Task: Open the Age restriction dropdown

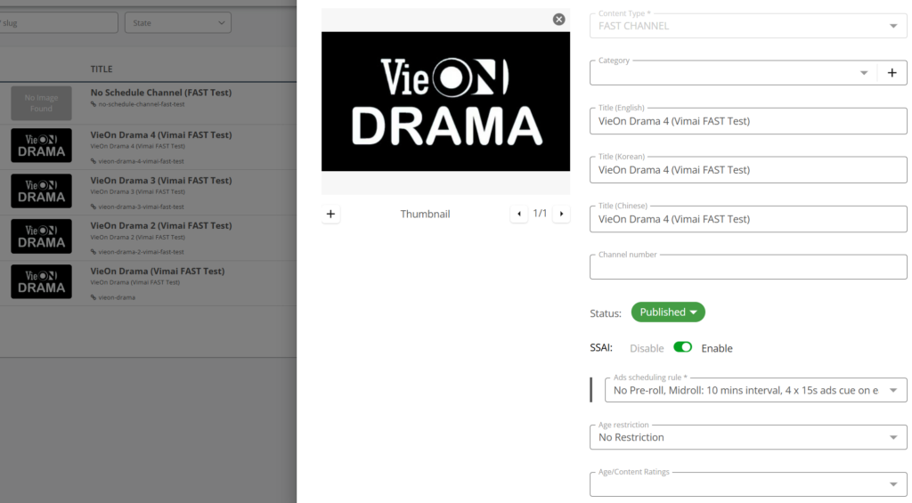Action: tap(892, 437)
